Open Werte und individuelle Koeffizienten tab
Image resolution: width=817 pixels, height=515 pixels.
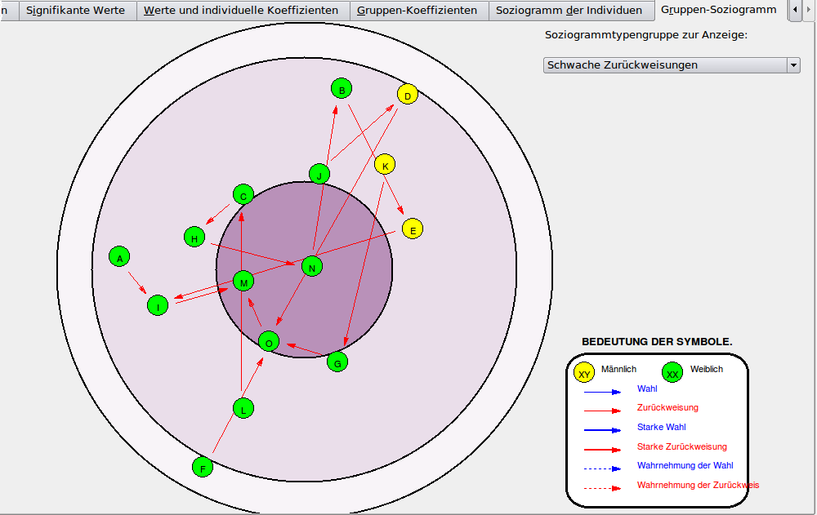click(x=241, y=11)
